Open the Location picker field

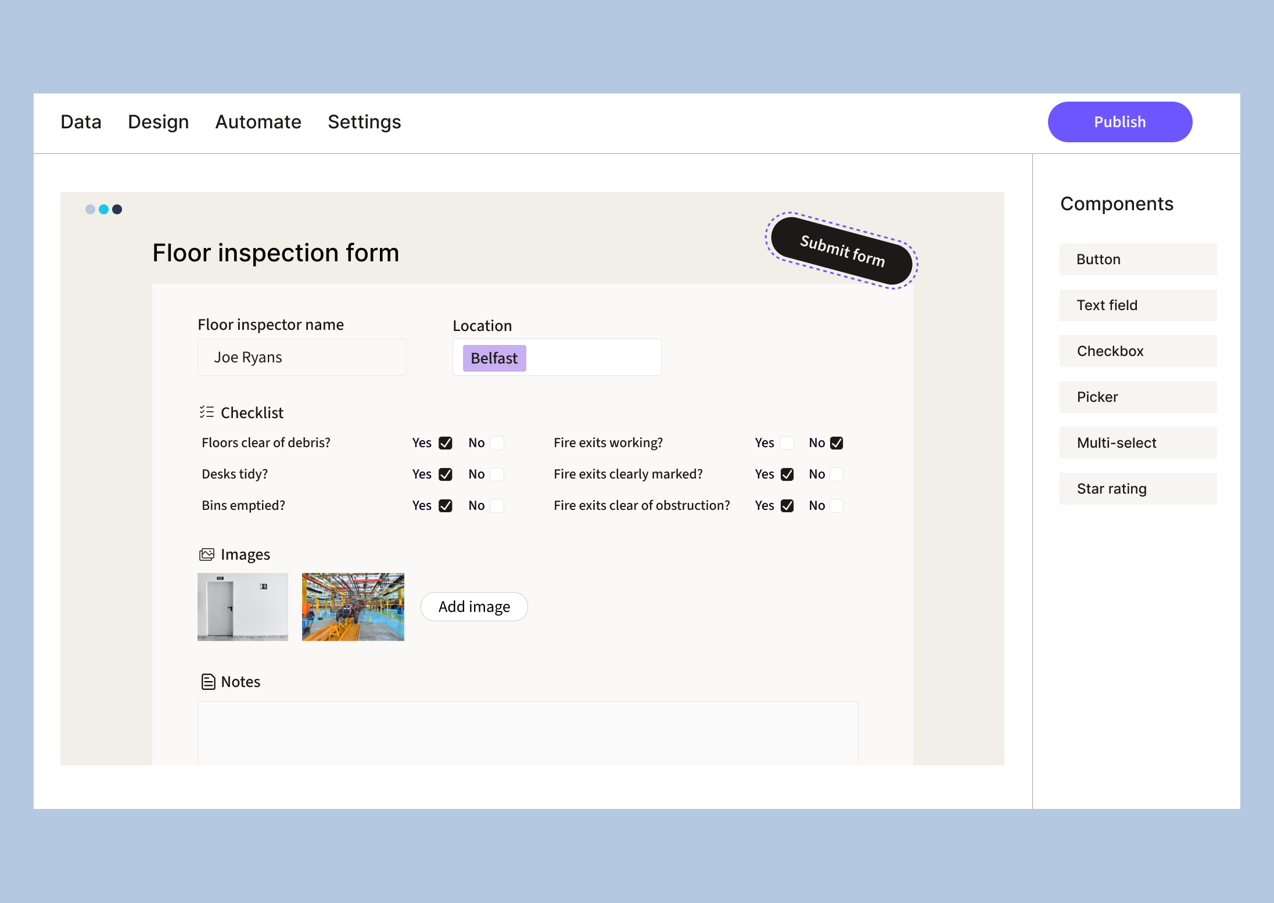click(x=593, y=358)
